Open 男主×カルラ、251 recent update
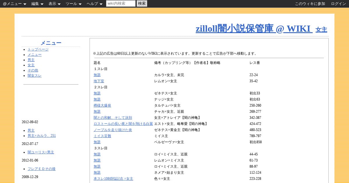This screenshot has height=183, width=349. pos(42,136)
